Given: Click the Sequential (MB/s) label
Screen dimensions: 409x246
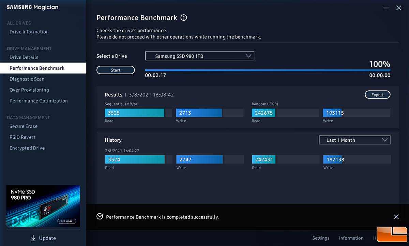Looking at the screenshot, I should tap(121, 104).
